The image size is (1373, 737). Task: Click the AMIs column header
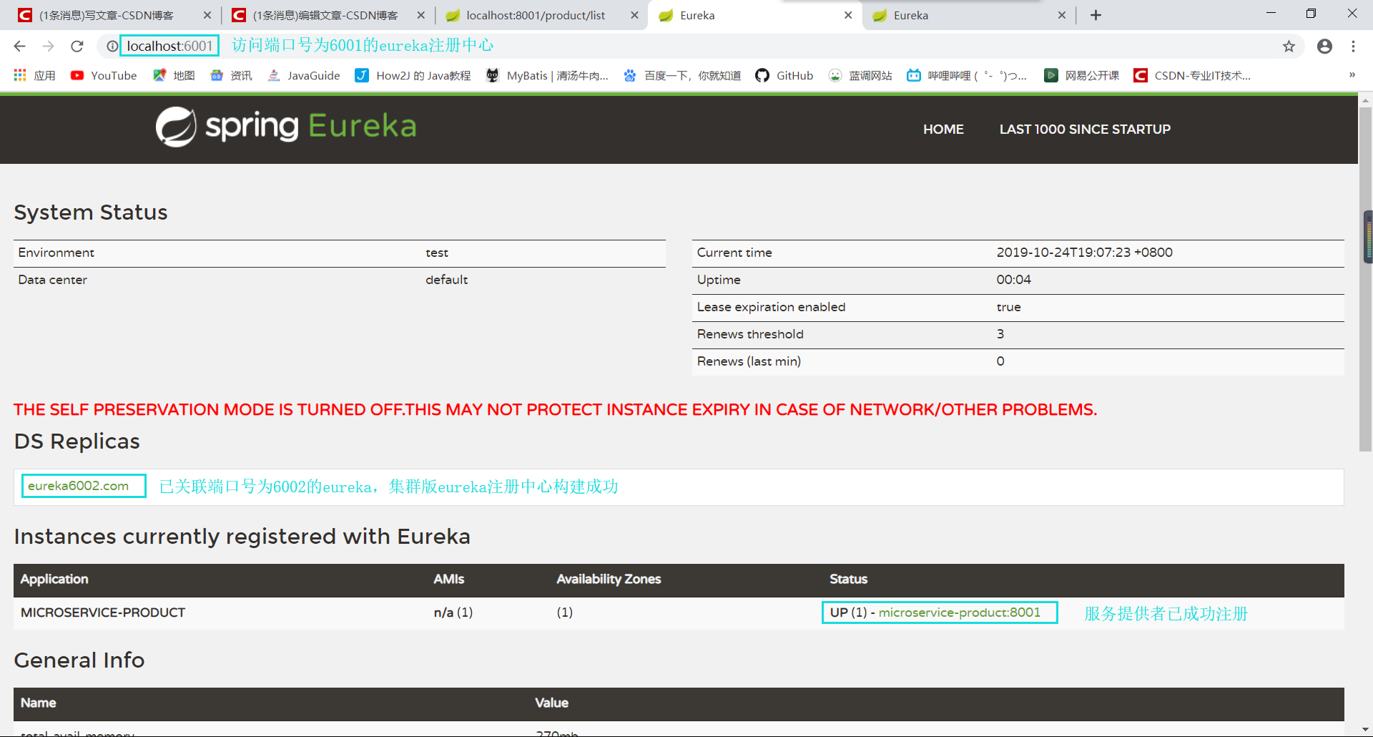(449, 580)
